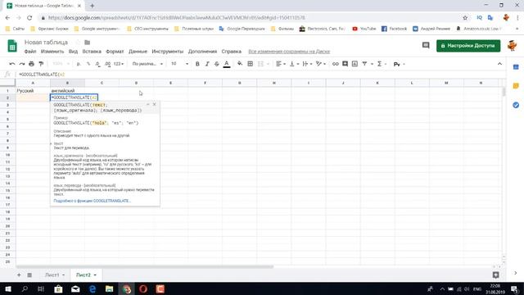The image size is (524, 295).
Task: Open the comments history icon
Action: [x=426, y=45]
